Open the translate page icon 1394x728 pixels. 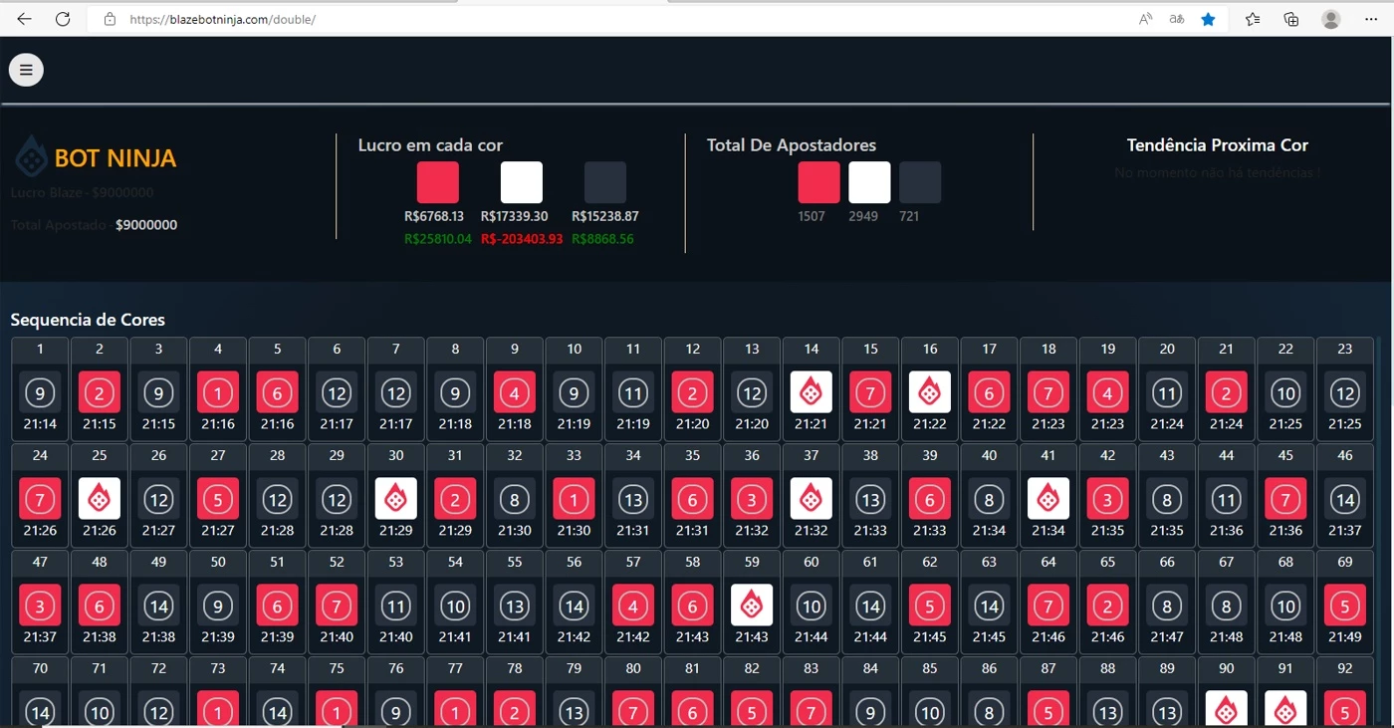click(1177, 19)
